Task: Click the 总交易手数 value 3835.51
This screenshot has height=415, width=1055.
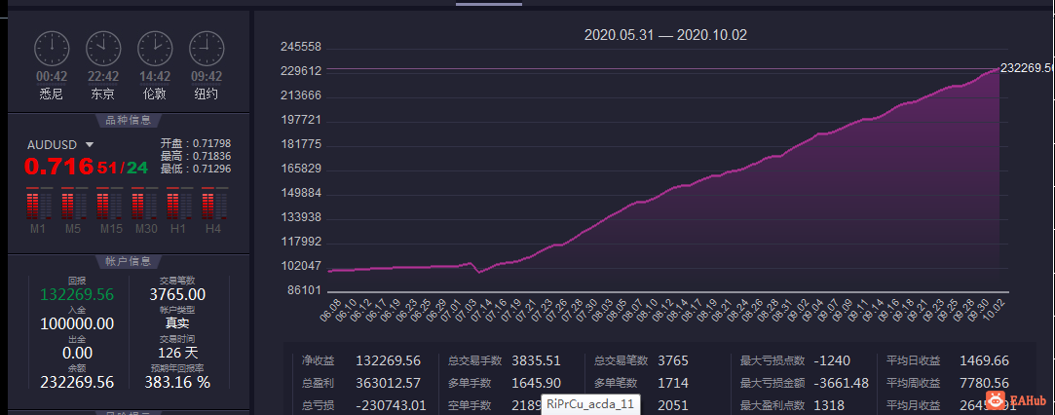Action: tap(536, 360)
